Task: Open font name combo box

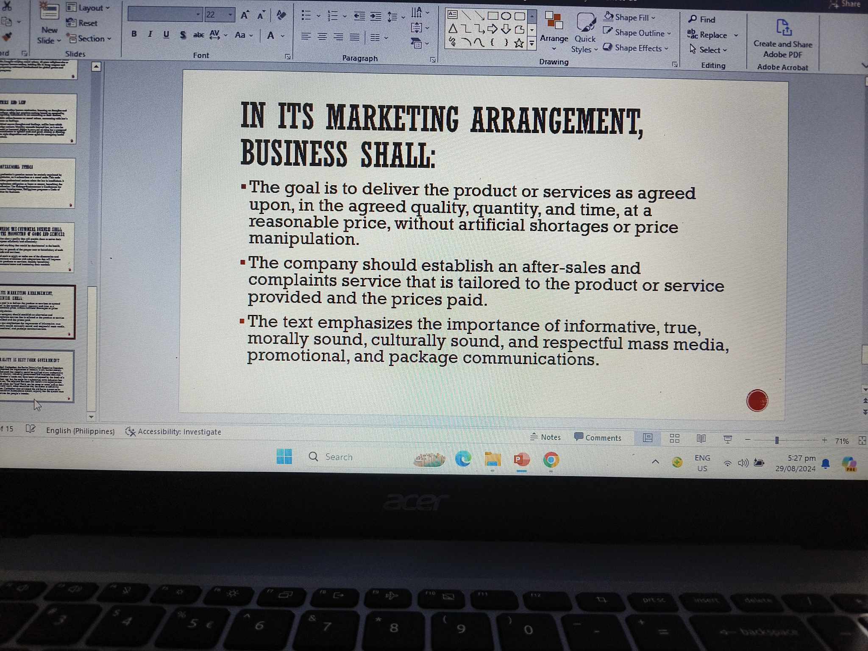Action: tap(165, 14)
